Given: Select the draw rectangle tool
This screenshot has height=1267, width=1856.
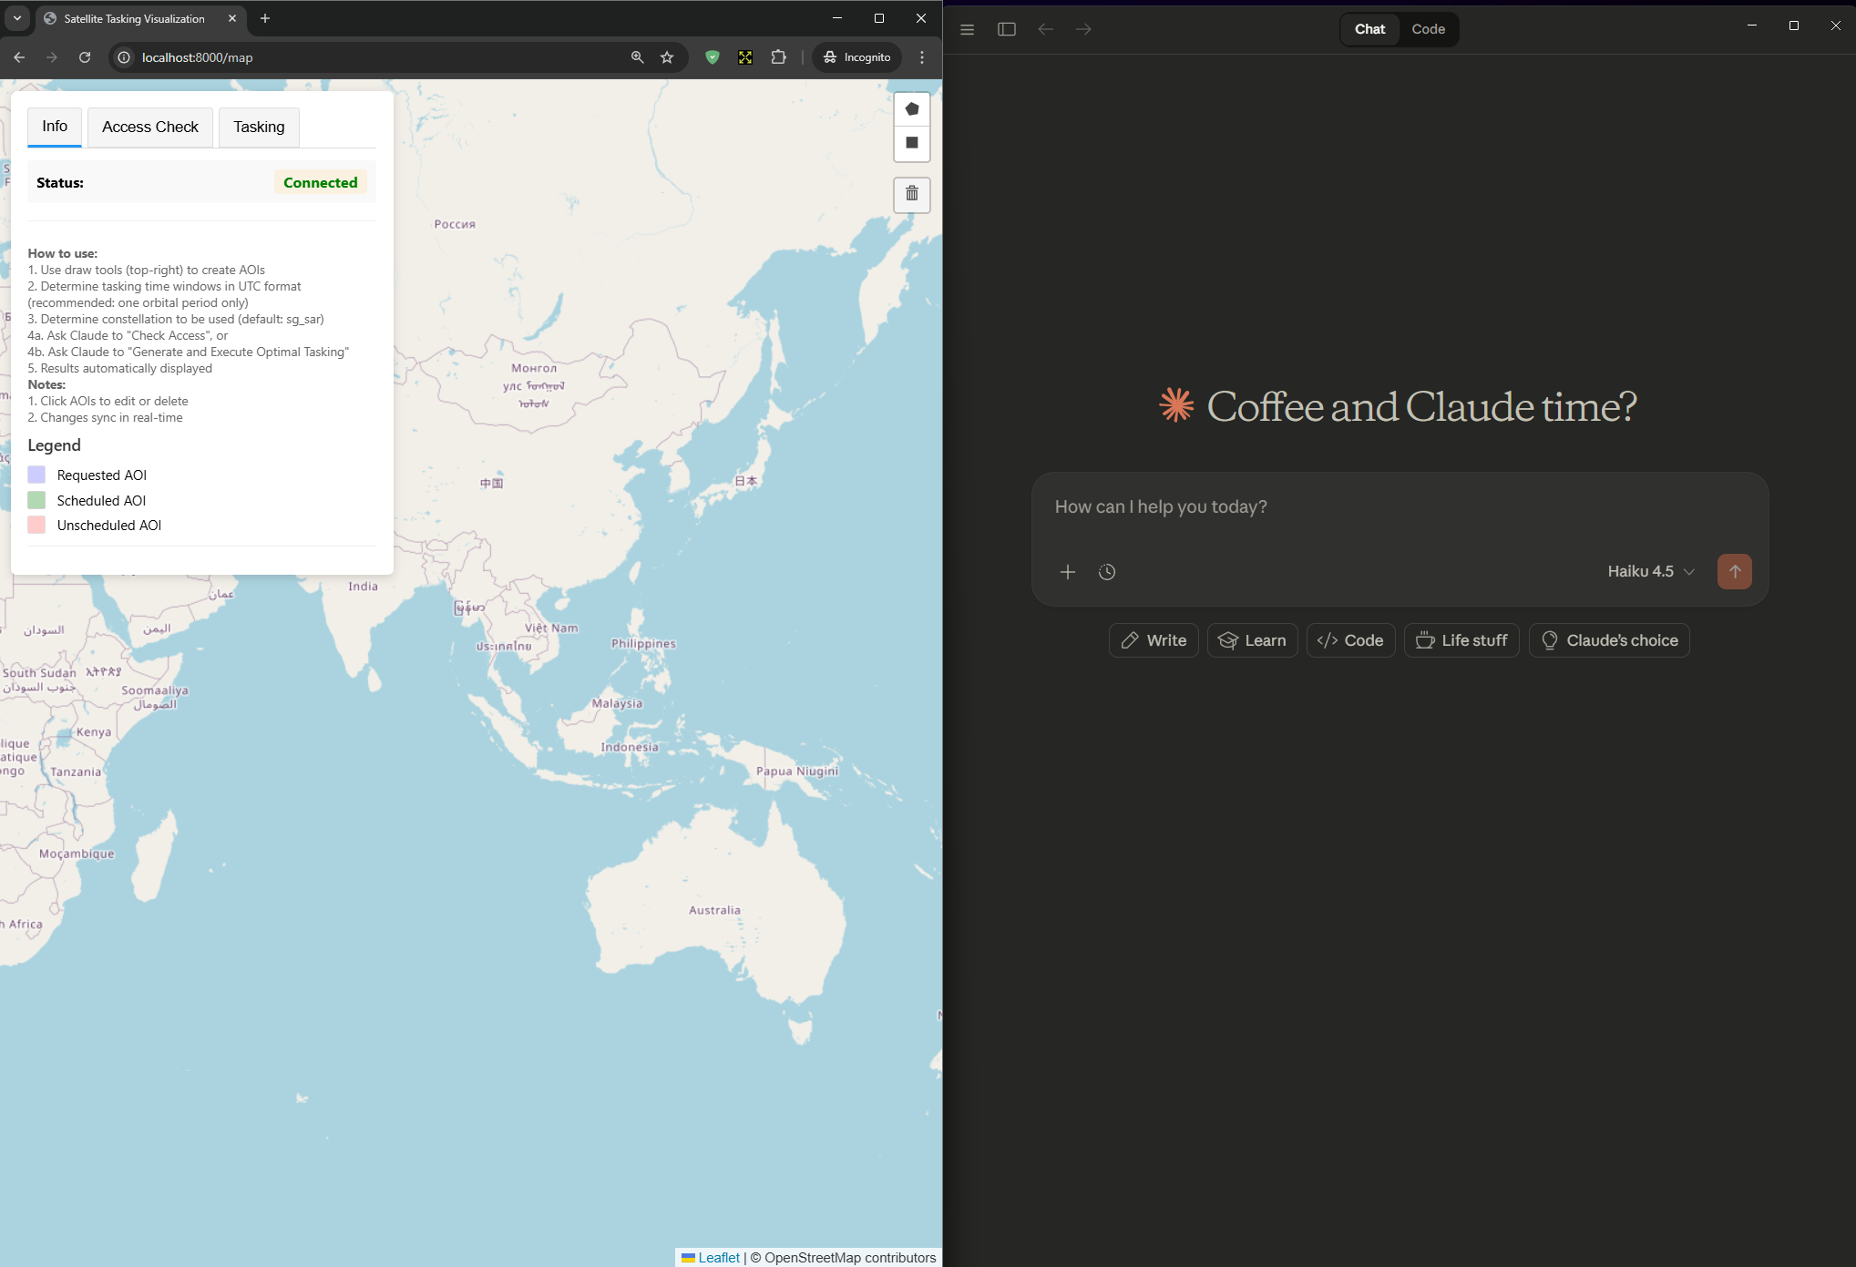Looking at the screenshot, I should [x=911, y=143].
